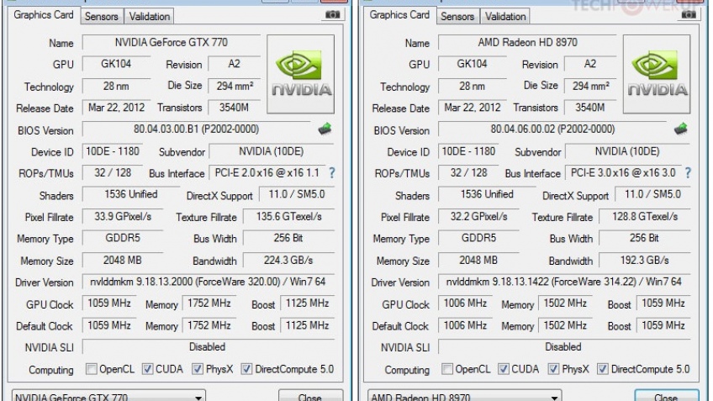713x401 pixels.
Task: Click the camera screenshot icon in GTX 770 window
Action: (x=332, y=14)
